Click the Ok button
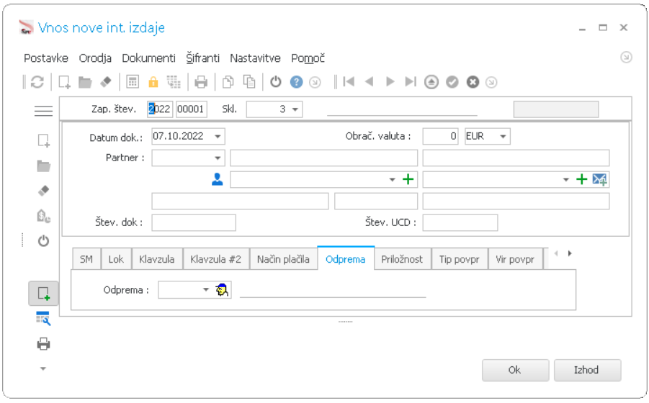Viewport: 649px width, 403px height. 515,370
